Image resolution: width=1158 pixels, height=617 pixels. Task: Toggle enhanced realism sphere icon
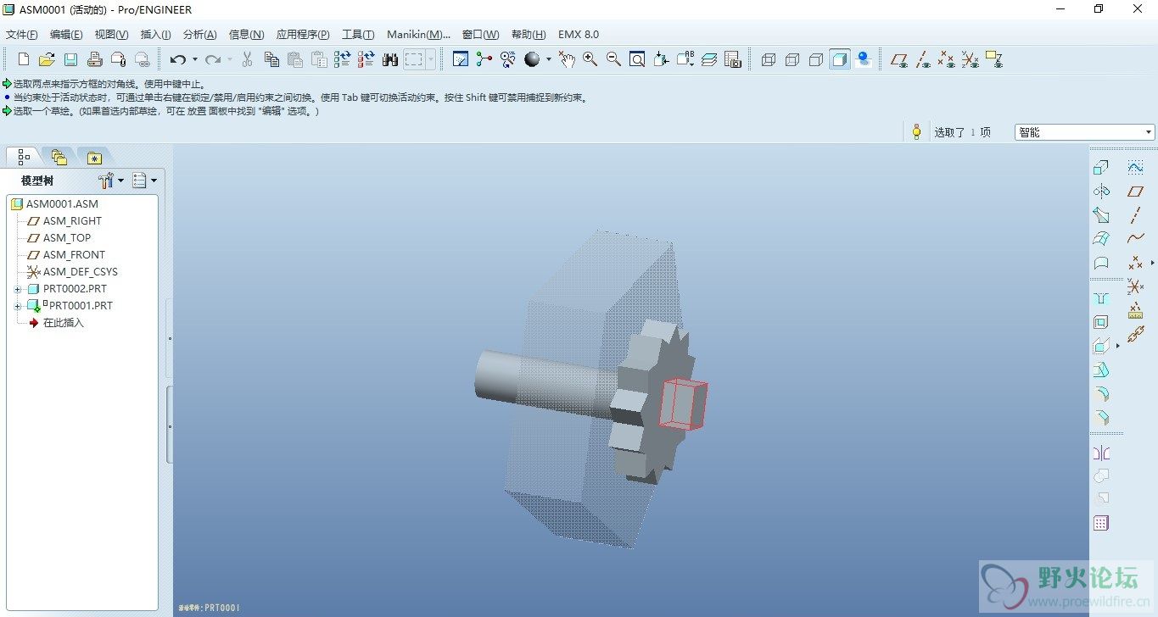click(864, 59)
